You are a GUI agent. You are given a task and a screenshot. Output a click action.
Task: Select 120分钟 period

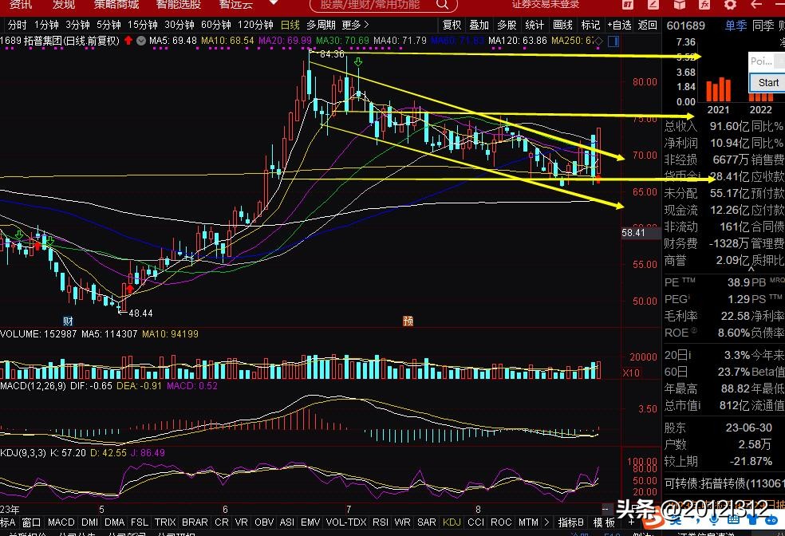click(255, 25)
